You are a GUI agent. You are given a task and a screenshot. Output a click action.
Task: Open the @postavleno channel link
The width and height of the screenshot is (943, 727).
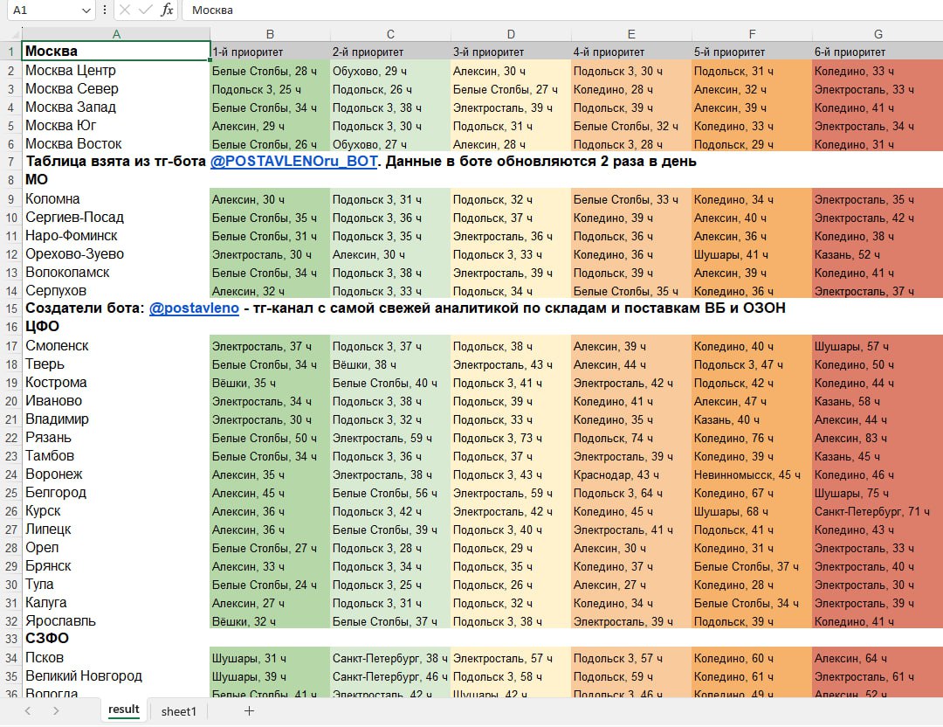pyautogui.click(x=194, y=308)
